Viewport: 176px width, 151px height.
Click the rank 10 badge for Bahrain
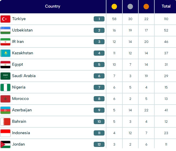point(99,122)
